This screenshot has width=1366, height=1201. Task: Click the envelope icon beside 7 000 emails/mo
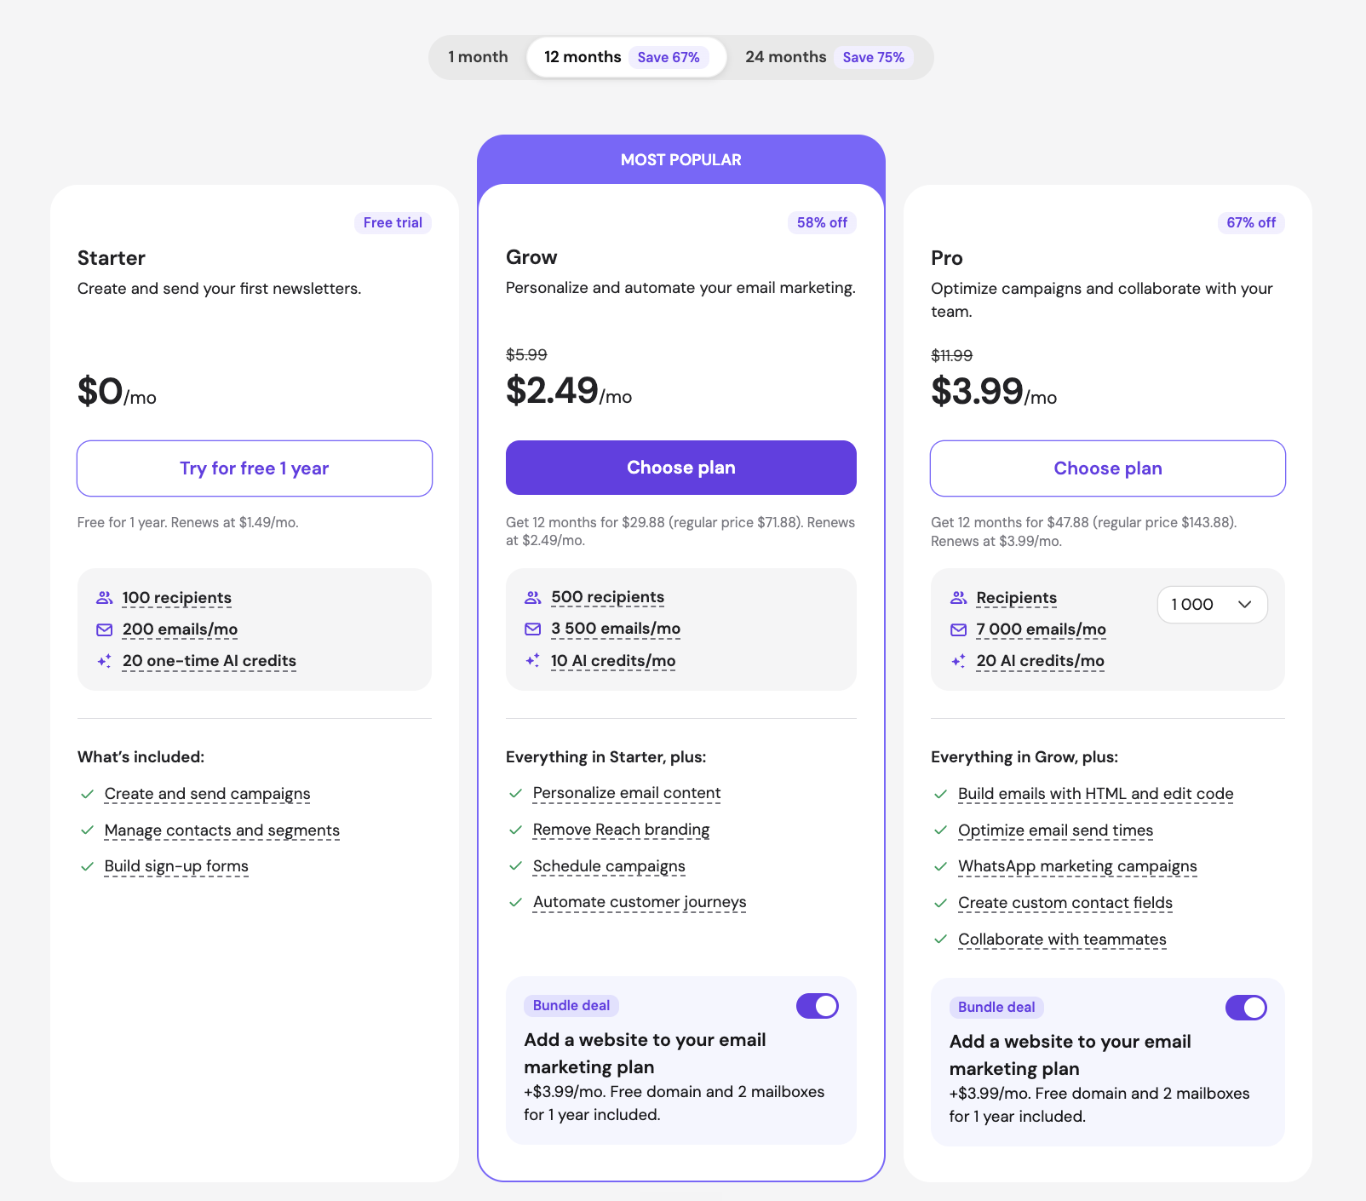958,629
